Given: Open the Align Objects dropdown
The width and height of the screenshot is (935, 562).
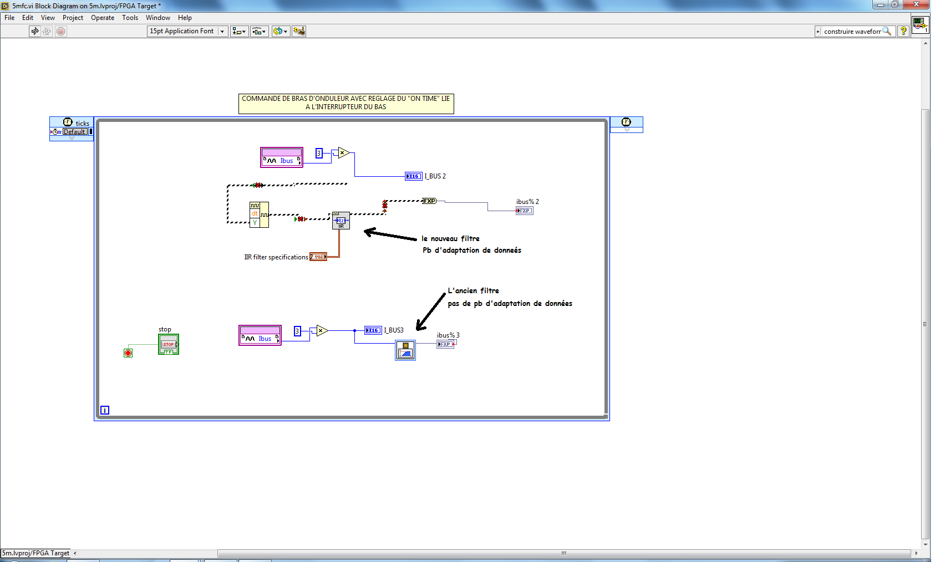Looking at the screenshot, I should [x=240, y=31].
